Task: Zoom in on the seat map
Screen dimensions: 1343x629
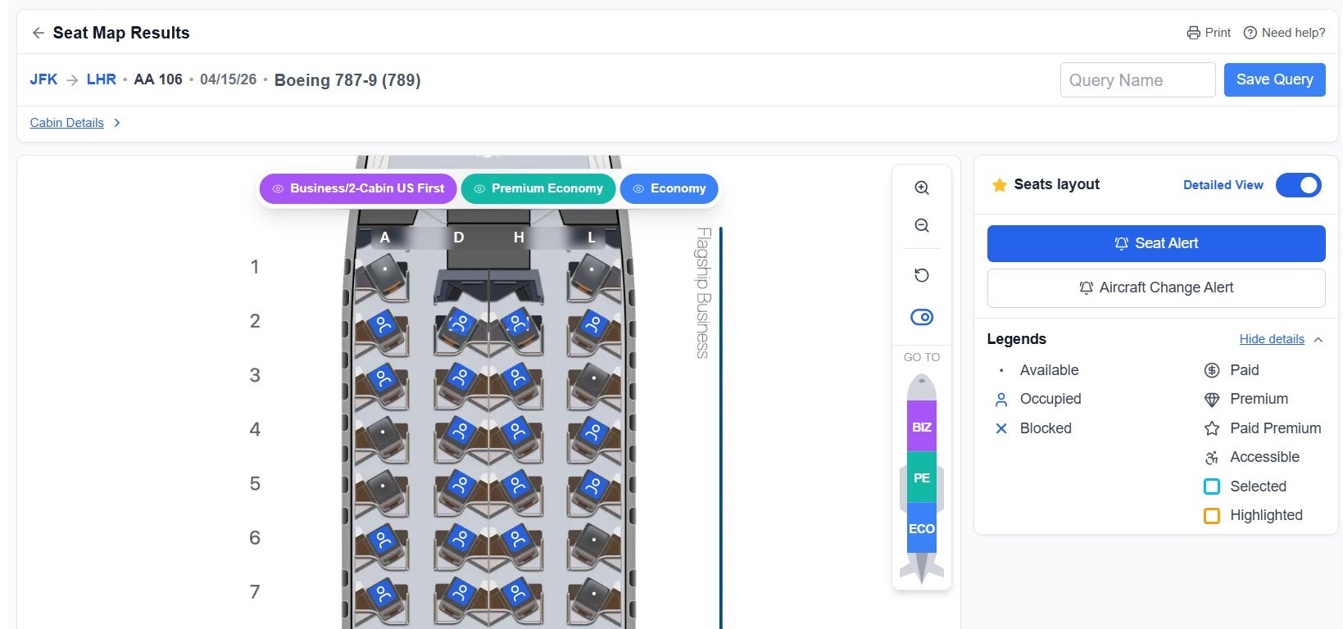Action: click(921, 188)
